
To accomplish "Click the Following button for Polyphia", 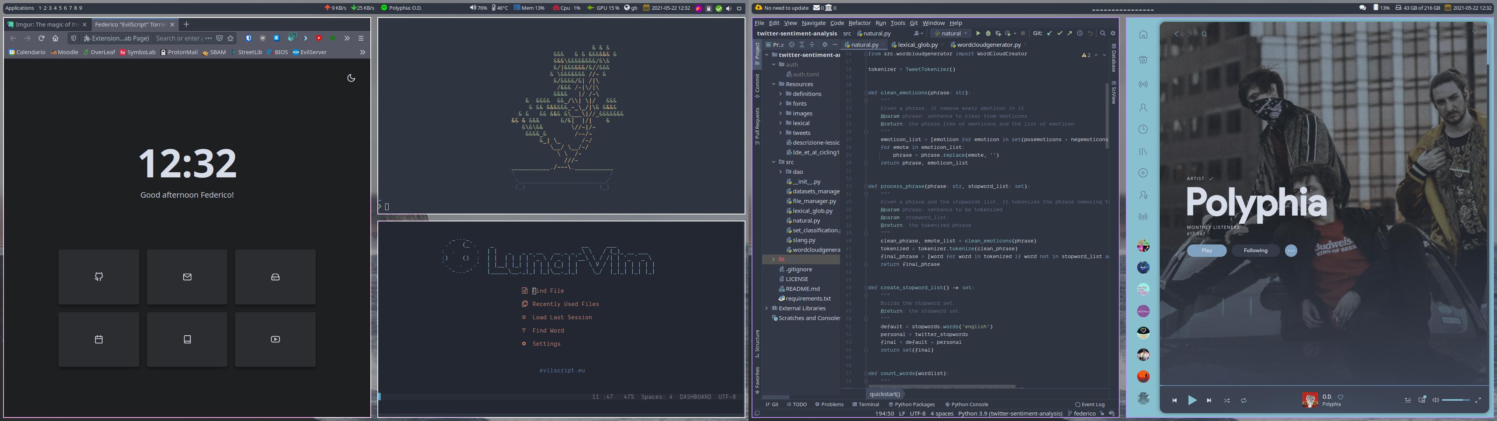I will click(1255, 251).
